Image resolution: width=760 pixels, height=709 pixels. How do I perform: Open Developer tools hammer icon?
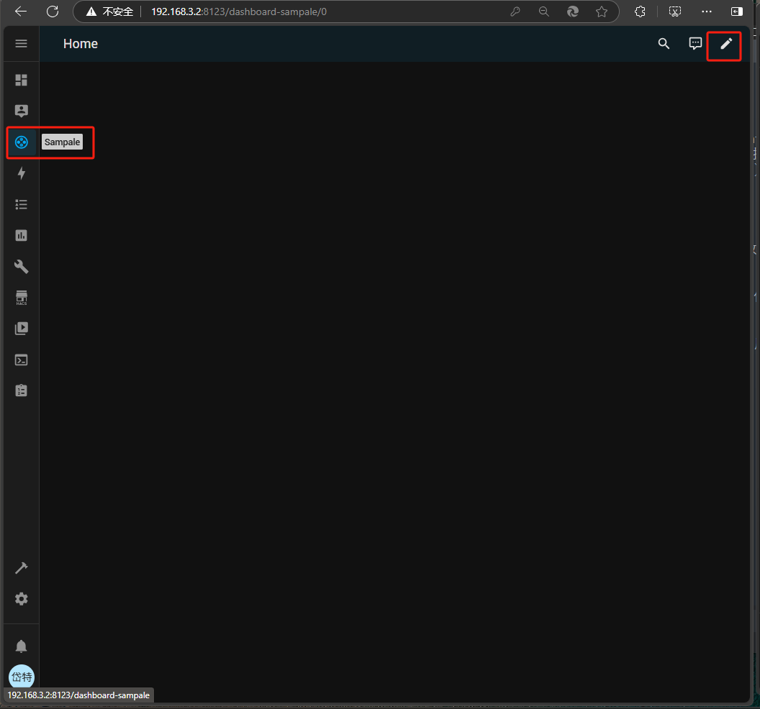pyautogui.click(x=22, y=568)
